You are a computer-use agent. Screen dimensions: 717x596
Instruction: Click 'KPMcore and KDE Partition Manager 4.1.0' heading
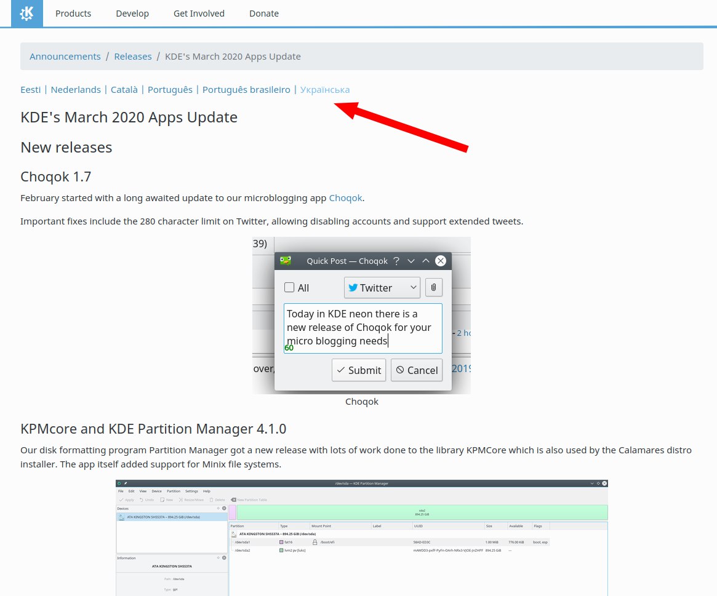(x=153, y=429)
